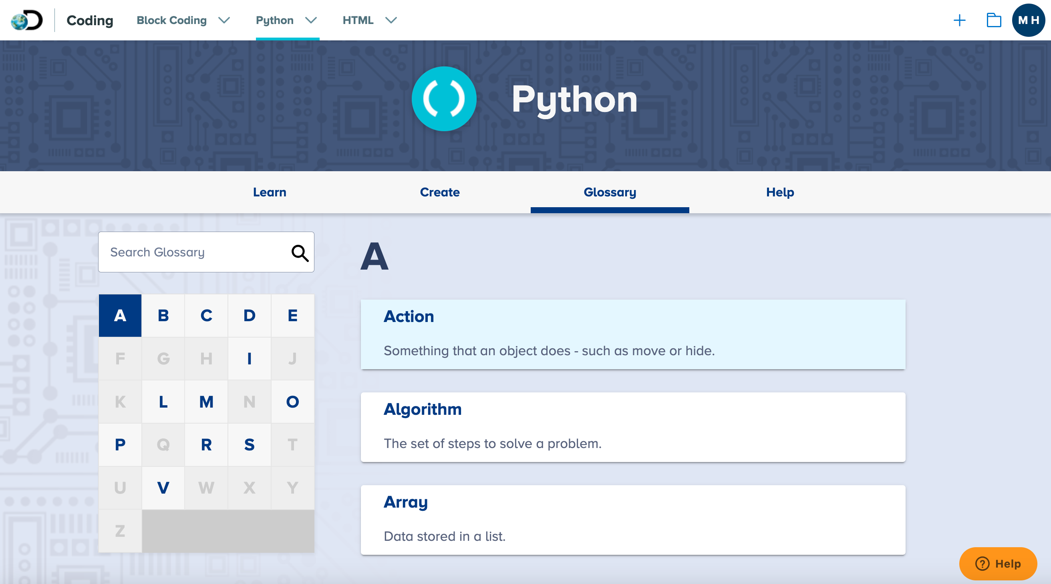1051x584 pixels.
Task: Select letter E in glossary index
Action: coord(292,316)
